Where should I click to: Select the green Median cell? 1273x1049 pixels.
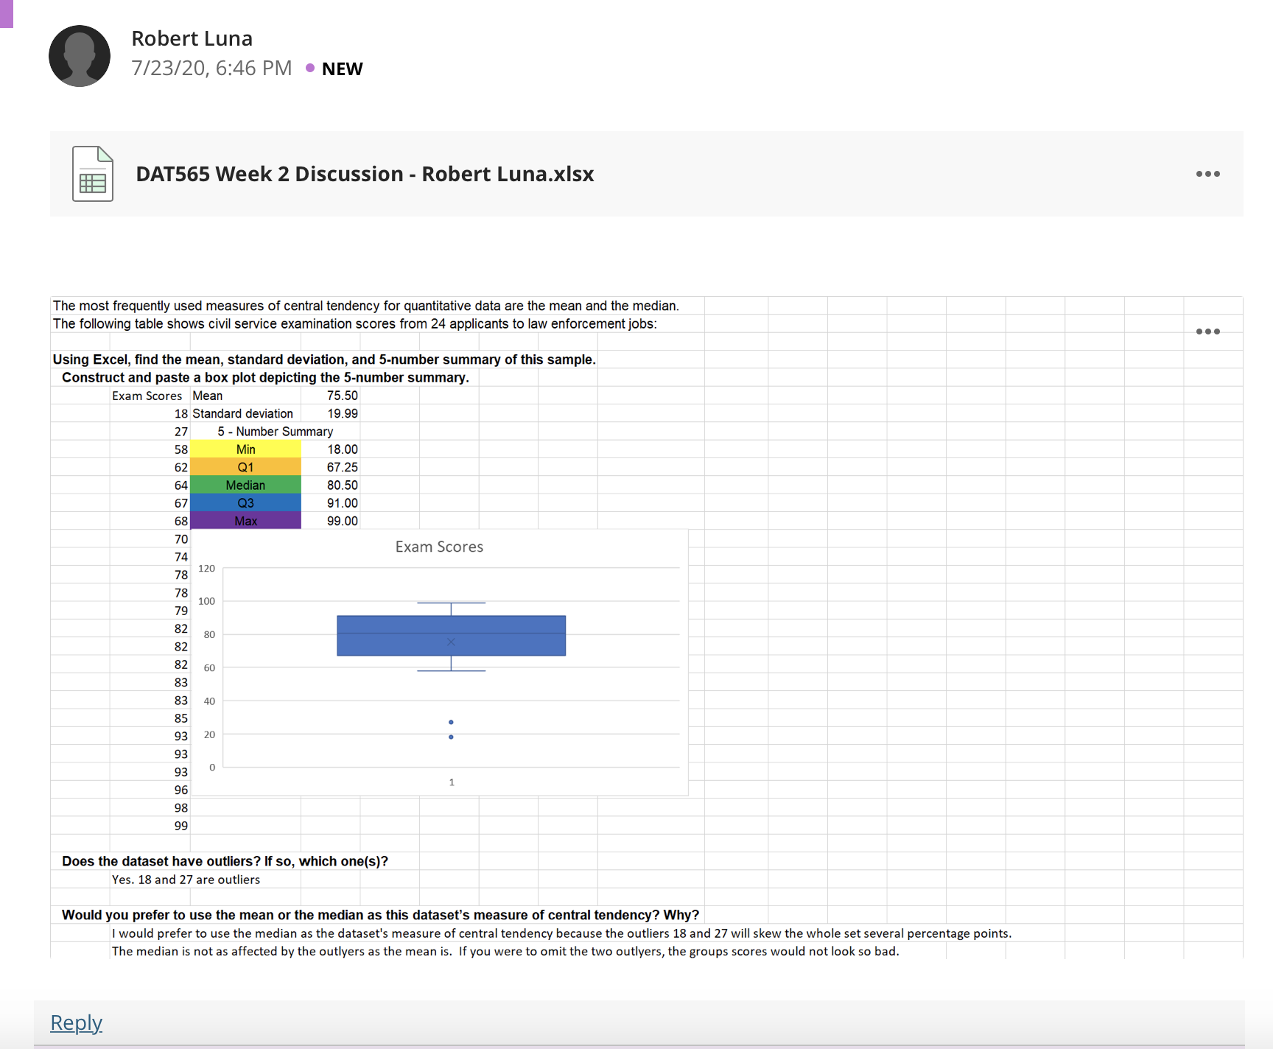pyautogui.click(x=245, y=485)
